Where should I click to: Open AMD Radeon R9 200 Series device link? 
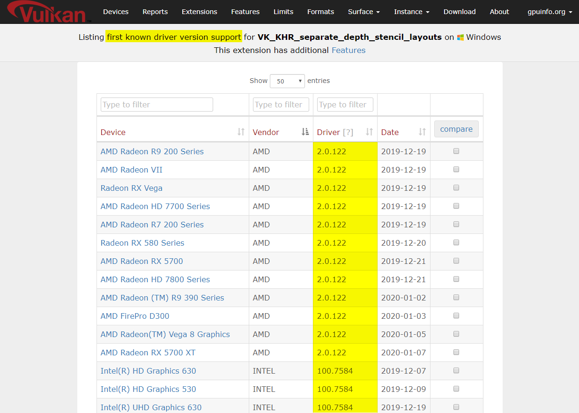point(152,151)
